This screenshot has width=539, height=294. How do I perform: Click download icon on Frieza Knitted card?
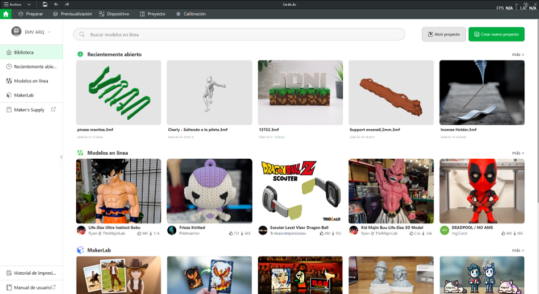(x=242, y=234)
